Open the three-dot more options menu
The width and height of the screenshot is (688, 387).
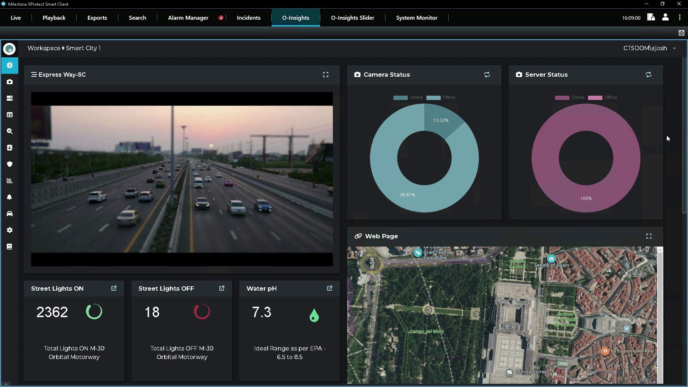[x=680, y=17]
